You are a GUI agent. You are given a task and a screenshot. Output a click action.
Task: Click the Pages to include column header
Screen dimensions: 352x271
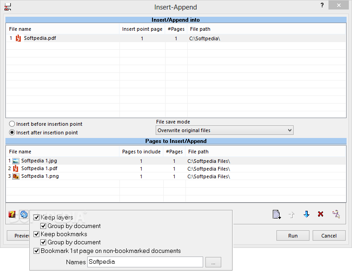pos(141,152)
